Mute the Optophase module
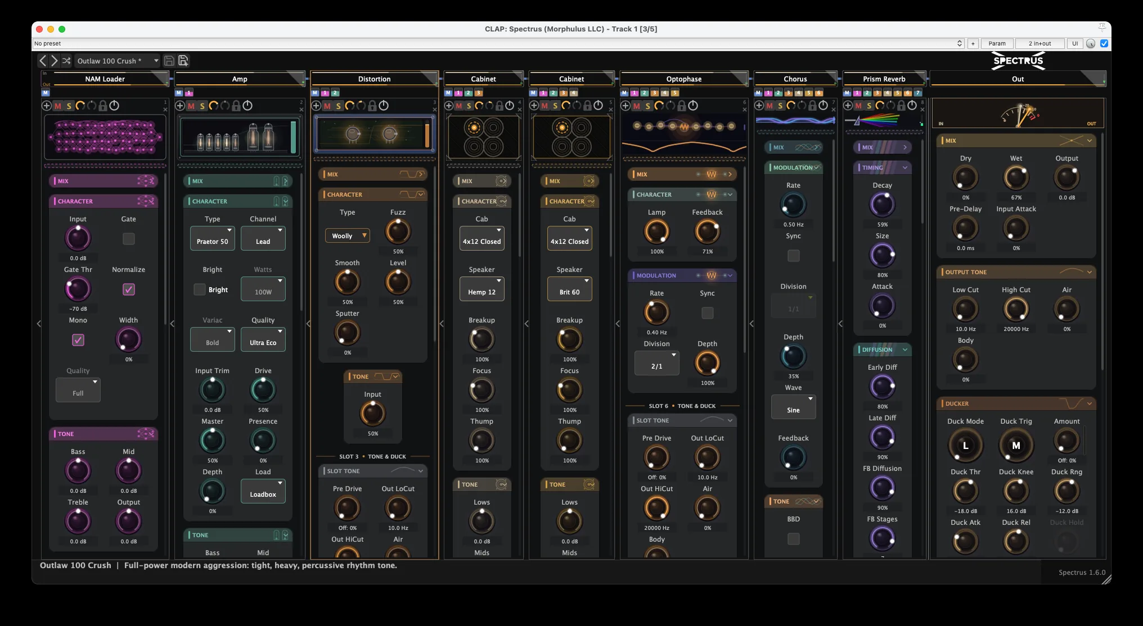 coord(637,106)
